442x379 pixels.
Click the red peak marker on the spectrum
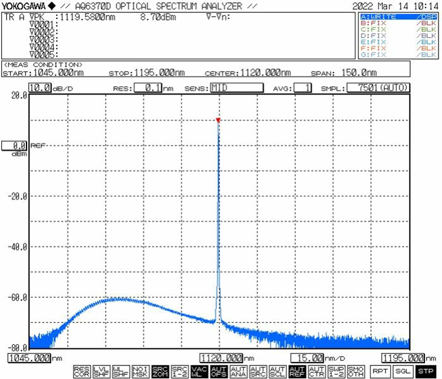[x=218, y=120]
